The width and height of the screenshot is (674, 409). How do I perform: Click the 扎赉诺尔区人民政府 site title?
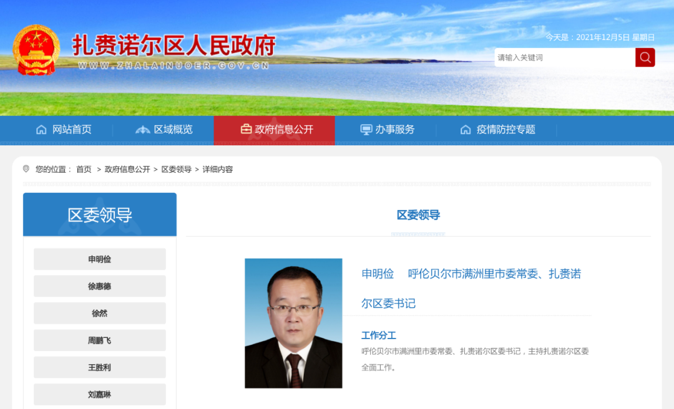coord(174,45)
